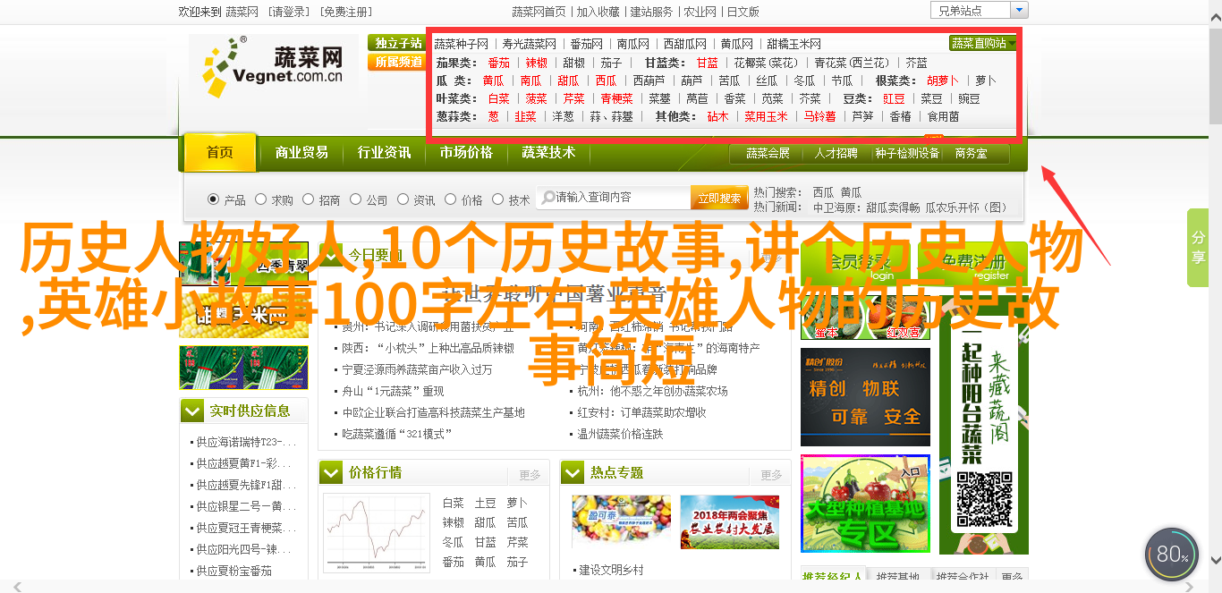Select the 资讯 radio button

tap(403, 199)
